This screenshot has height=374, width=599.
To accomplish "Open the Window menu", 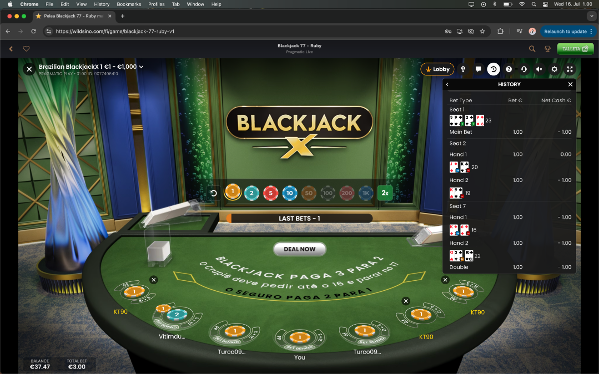I will [x=195, y=4].
